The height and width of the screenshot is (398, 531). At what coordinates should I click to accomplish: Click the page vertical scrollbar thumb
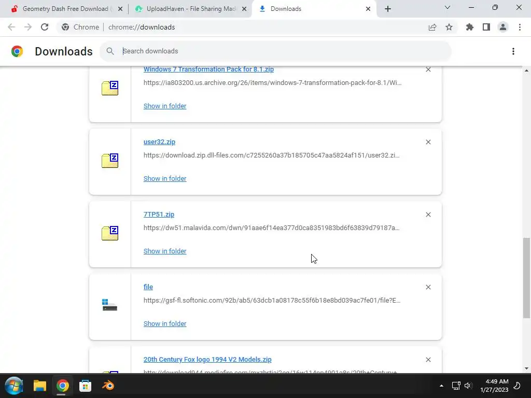pos(526,278)
